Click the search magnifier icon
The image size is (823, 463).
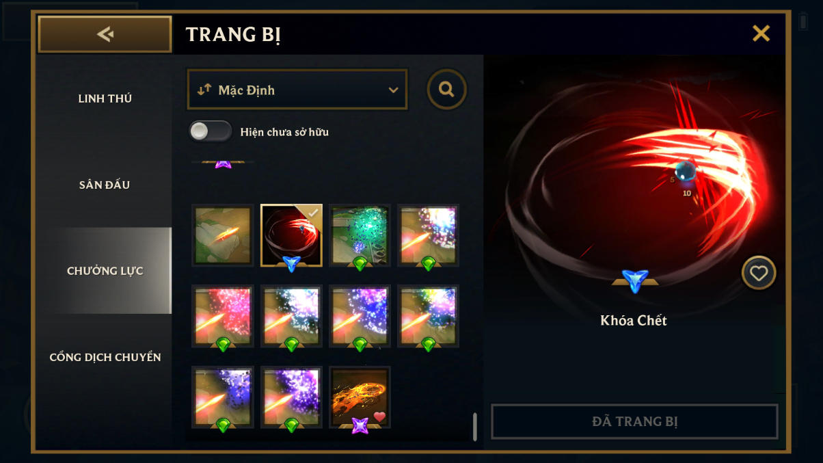447,89
